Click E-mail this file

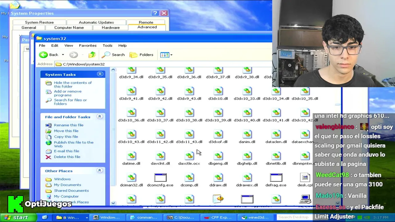(66, 151)
